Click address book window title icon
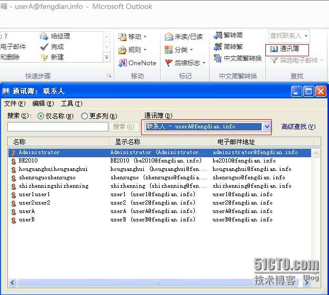The width and height of the screenshot is (329, 295). click(6, 91)
